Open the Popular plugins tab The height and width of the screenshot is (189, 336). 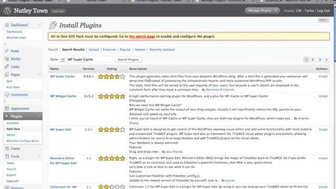(125, 49)
